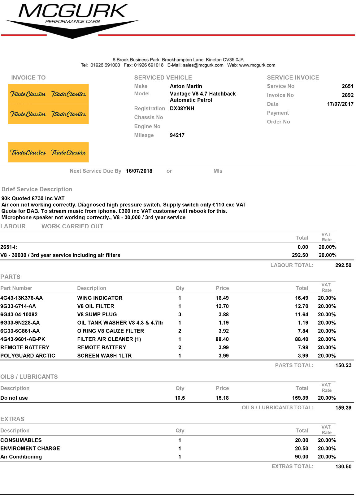Select 'REMOTE BATTERY' in Part Number column
The width and height of the screenshot is (356, 495).
tap(25, 348)
